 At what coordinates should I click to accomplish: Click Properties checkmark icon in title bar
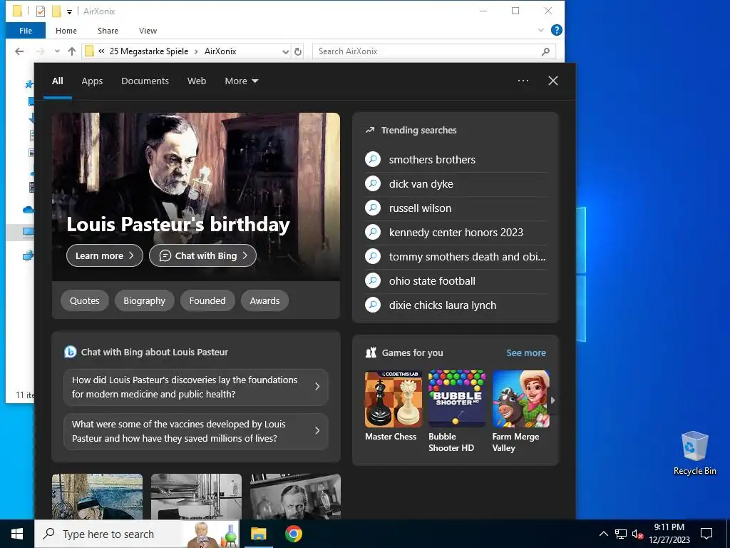pyautogui.click(x=41, y=11)
